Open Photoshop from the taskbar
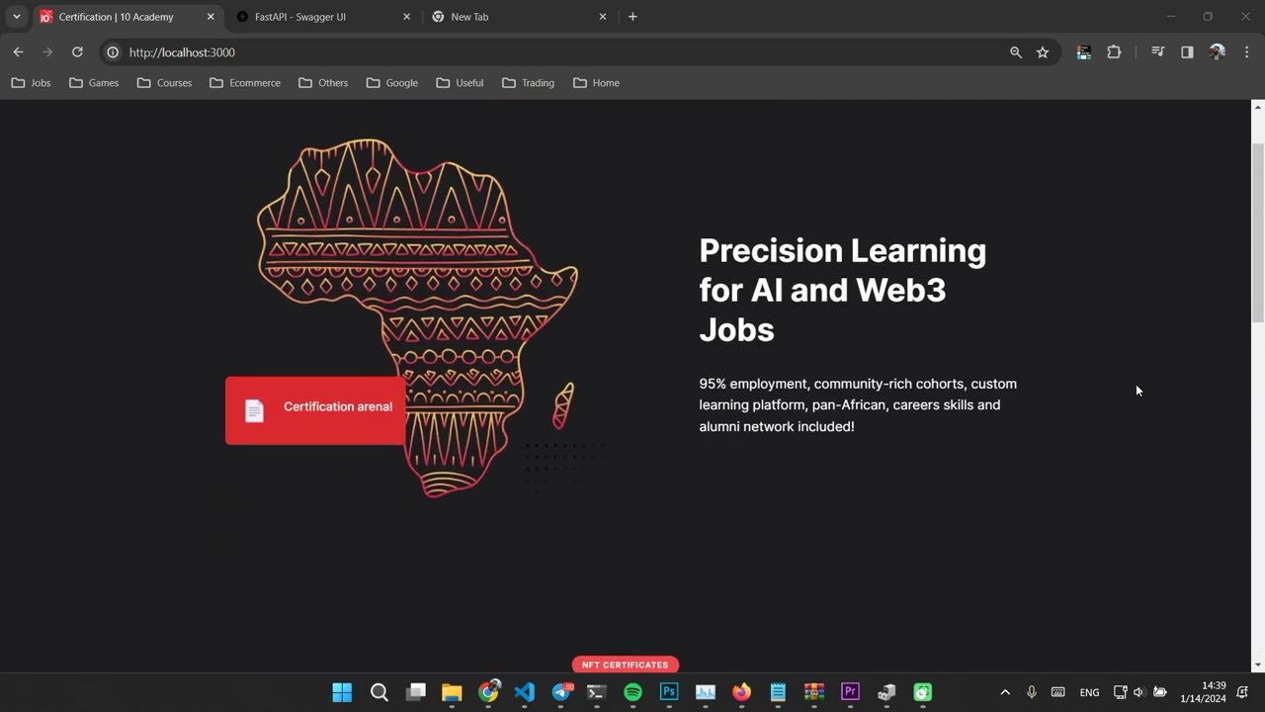1265x712 pixels. pos(669,692)
